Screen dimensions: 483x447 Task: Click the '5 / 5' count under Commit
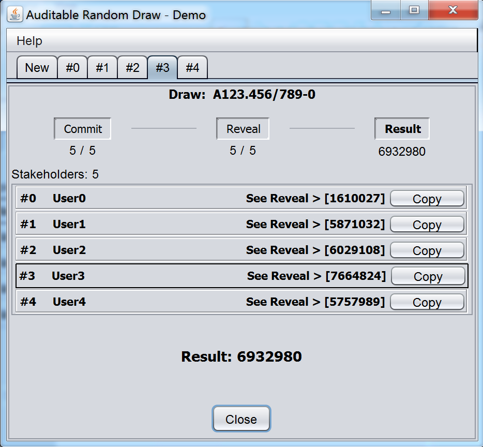coord(82,151)
